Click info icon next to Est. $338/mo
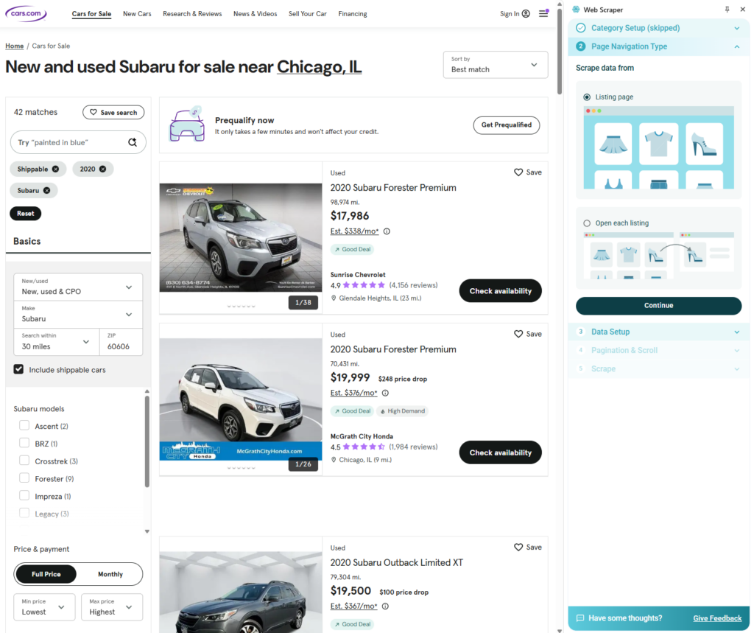Screen dimensions: 754x633 coord(387,231)
